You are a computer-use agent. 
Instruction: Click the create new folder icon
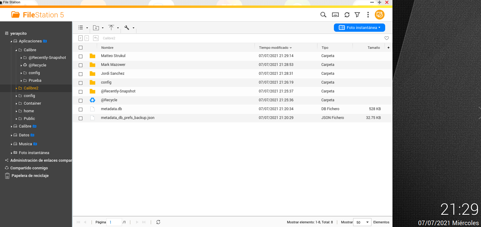pyautogui.click(x=96, y=28)
